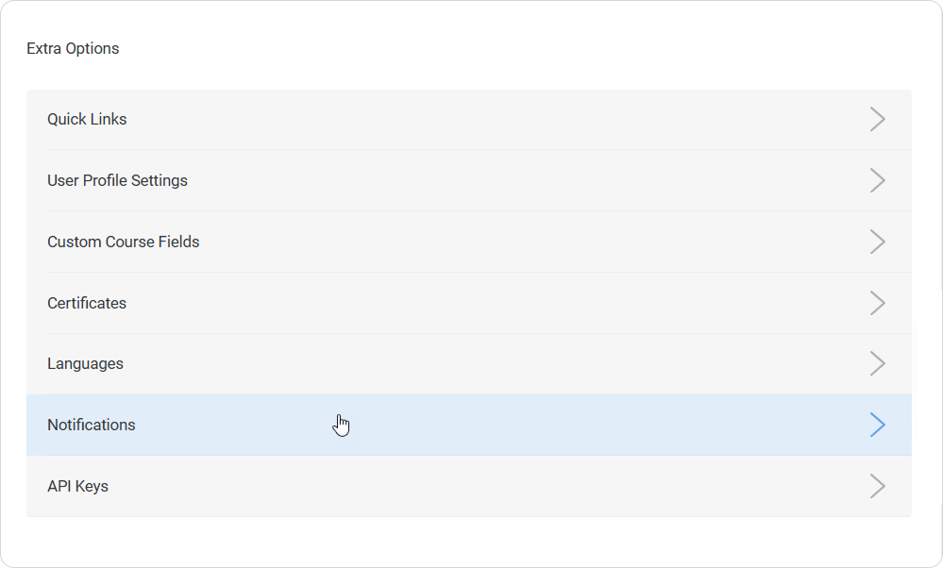Image resolution: width=943 pixels, height=568 pixels.
Task: Expand the Languages option row
Action: click(x=468, y=363)
